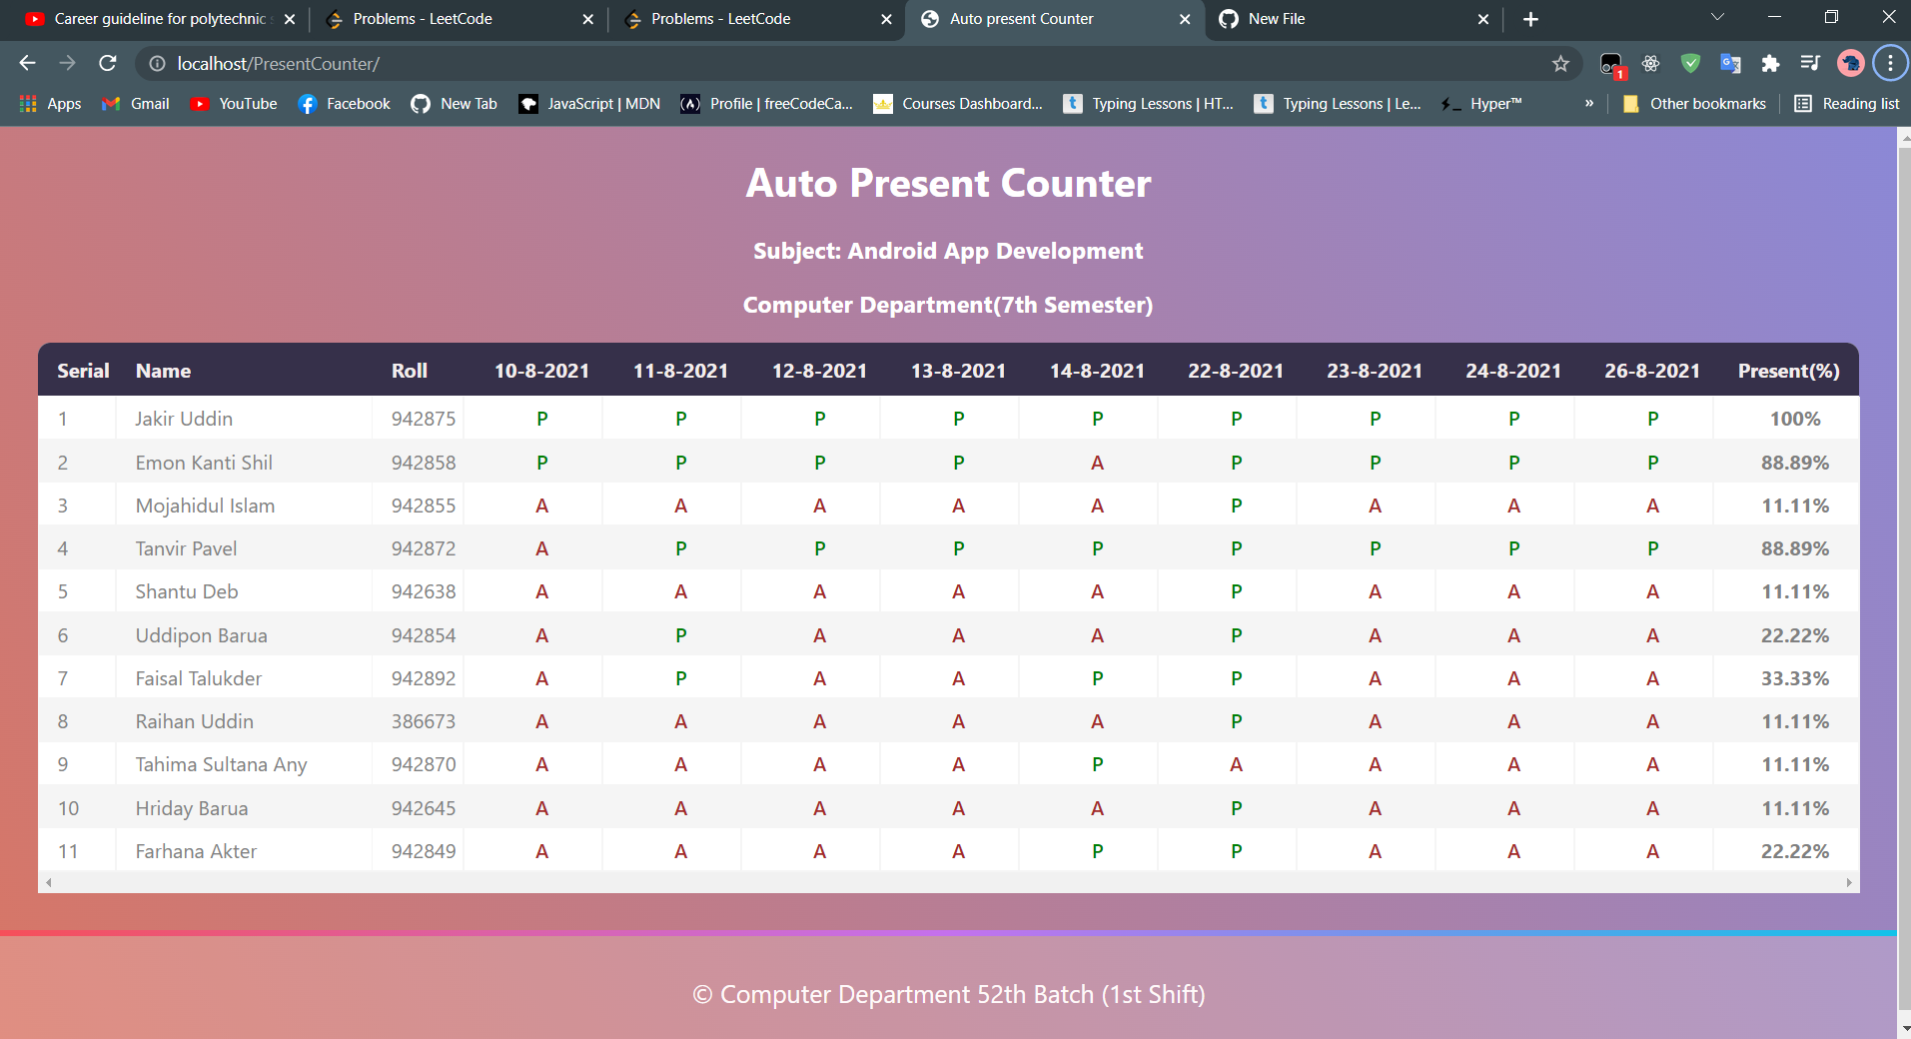
Task: Bookmark this page with the star icon
Action: coord(1560,64)
